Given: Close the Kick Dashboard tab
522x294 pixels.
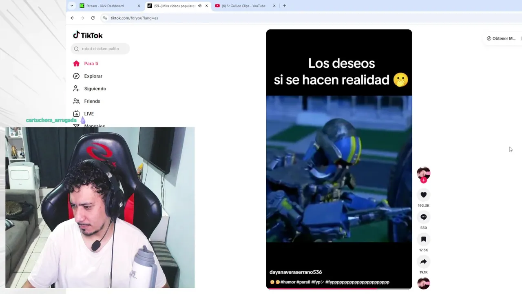Looking at the screenshot, I should pyautogui.click(x=139, y=6).
